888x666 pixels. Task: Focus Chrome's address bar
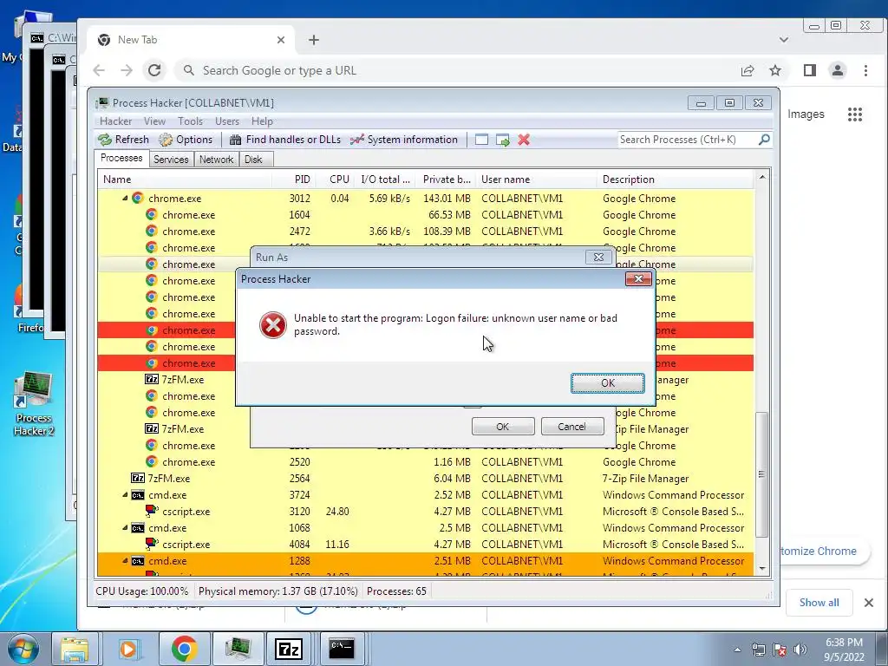453,70
